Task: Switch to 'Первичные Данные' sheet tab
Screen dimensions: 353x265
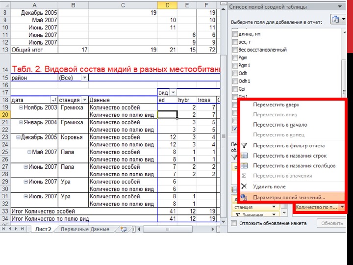Action: click(85, 229)
